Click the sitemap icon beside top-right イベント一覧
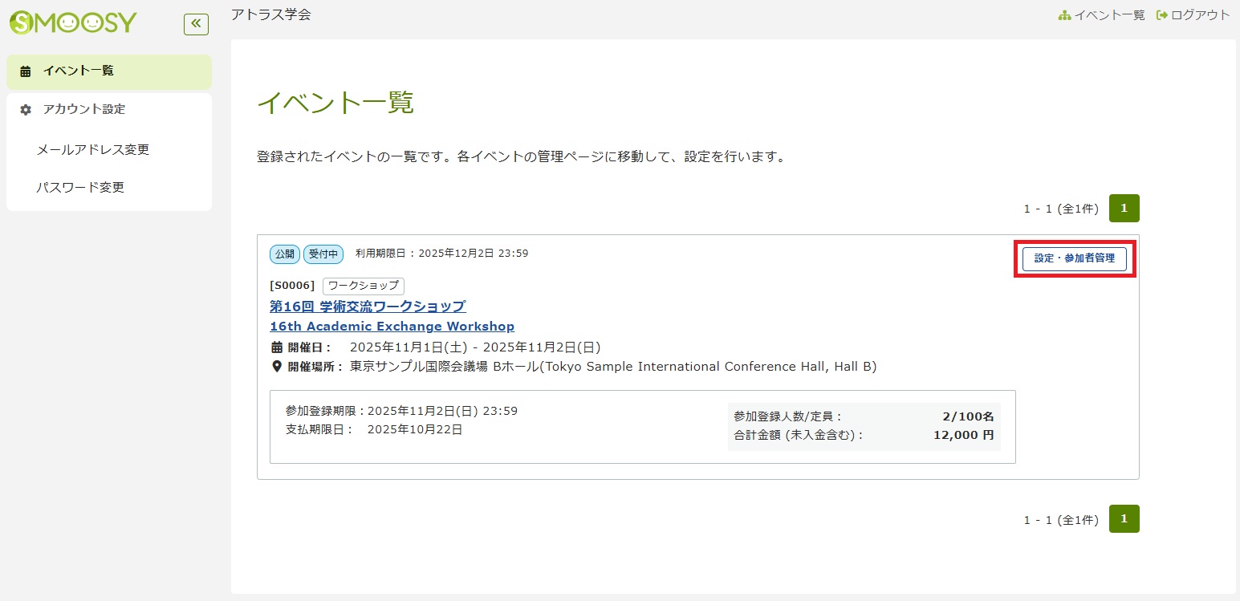Viewport: 1240px width, 601px height. [x=1065, y=15]
